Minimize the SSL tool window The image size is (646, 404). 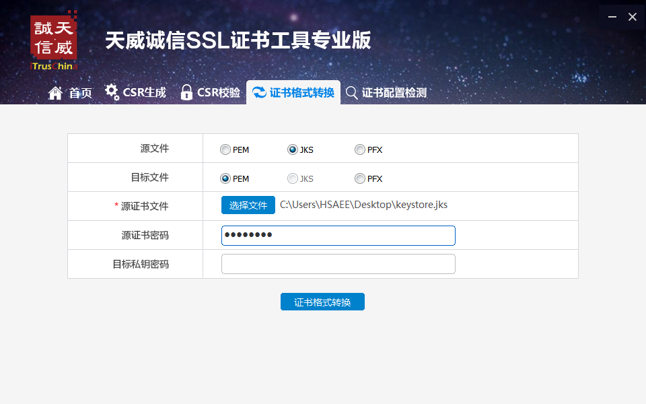point(612,17)
